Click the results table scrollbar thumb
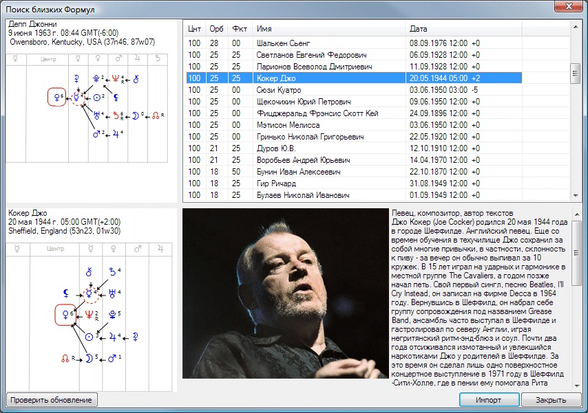588x413 pixels. (x=575, y=74)
